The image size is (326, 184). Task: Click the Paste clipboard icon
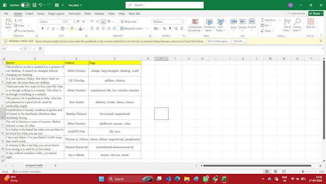[8, 22]
